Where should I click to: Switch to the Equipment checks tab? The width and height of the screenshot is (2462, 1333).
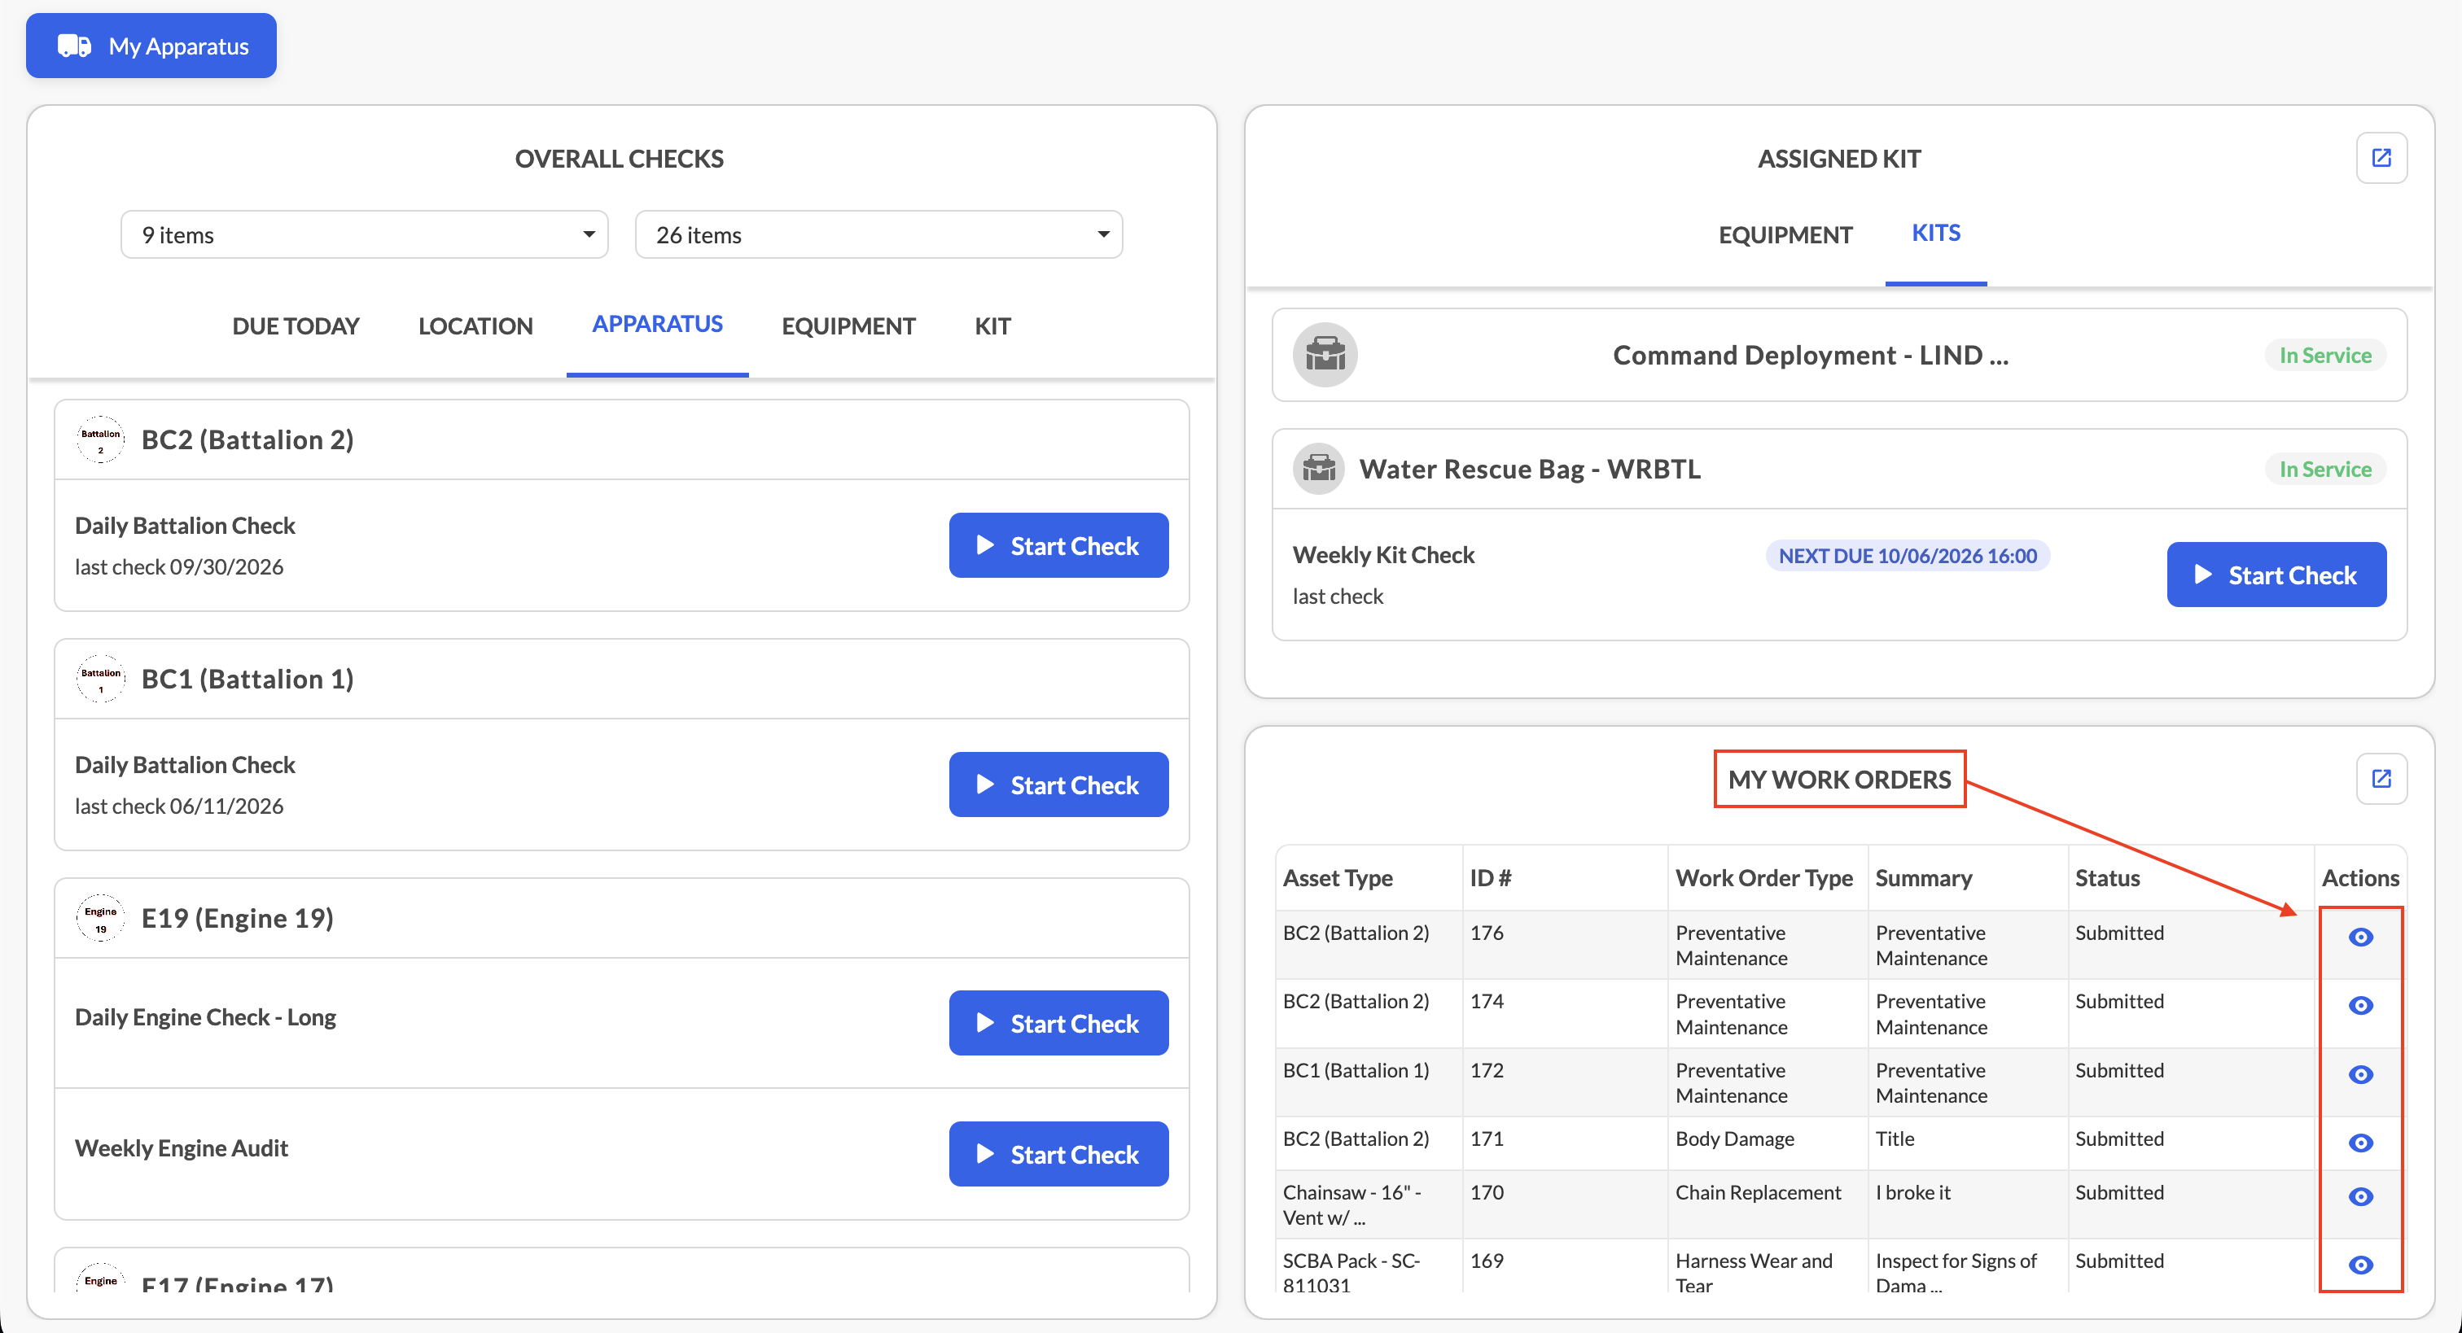coord(848,326)
